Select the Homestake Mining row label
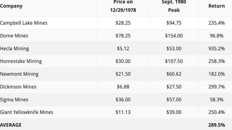This screenshot has width=232, height=130. [x=21, y=61]
